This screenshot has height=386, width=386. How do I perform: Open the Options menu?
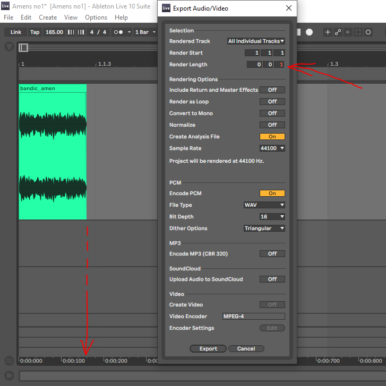coord(96,17)
